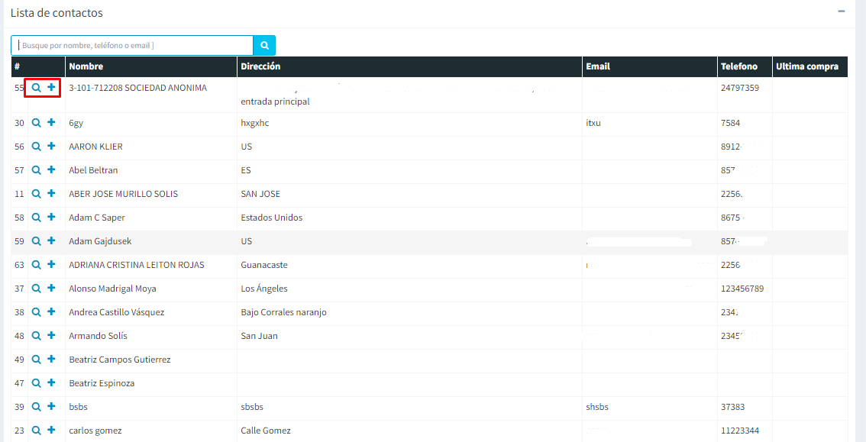The width and height of the screenshot is (866, 442).
Task: Click the address Los Ángeles
Action: 264,289
